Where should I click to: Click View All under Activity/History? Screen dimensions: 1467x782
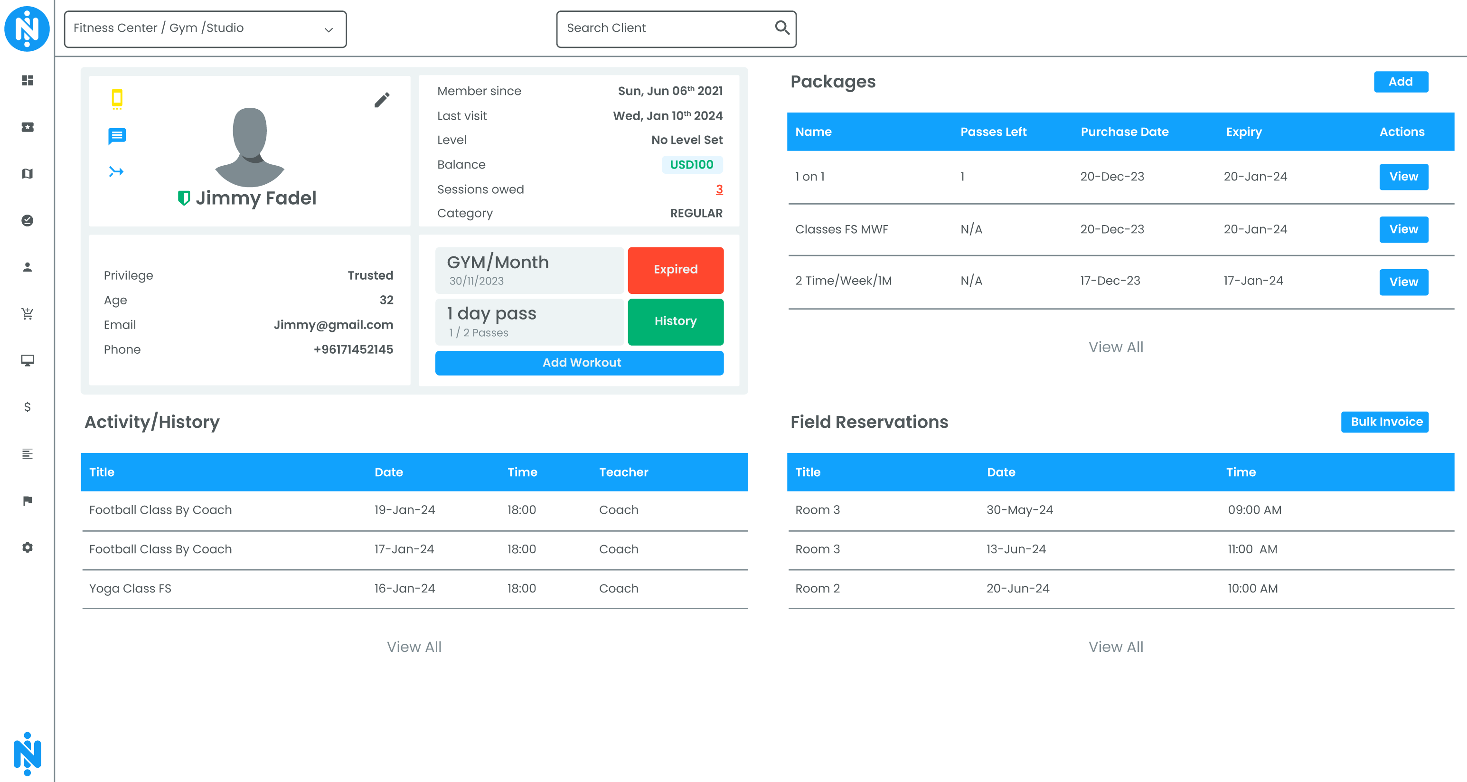(414, 647)
